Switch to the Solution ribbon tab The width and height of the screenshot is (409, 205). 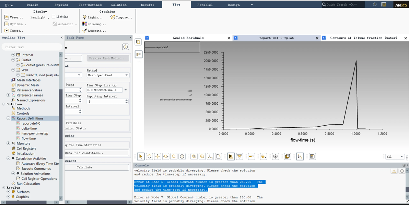click(x=119, y=5)
